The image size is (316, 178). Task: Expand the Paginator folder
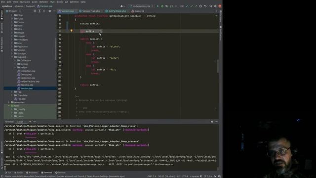pos(12,46)
